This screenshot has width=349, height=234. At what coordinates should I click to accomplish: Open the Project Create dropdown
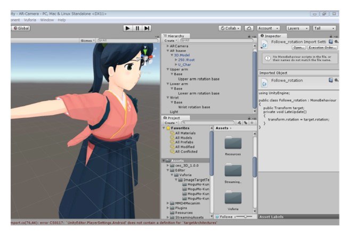pyautogui.click(x=171, y=123)
